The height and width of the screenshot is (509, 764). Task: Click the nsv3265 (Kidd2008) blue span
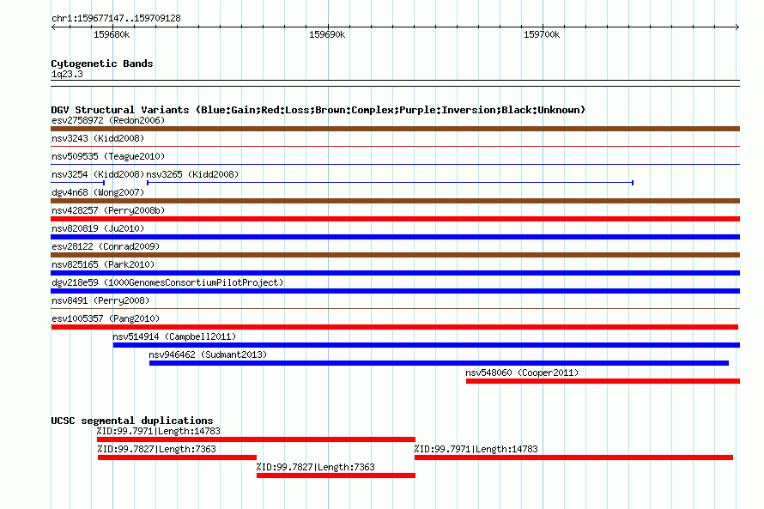point(390,183)
